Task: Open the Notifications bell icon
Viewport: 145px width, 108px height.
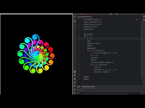Action: [x=144, y=16]
